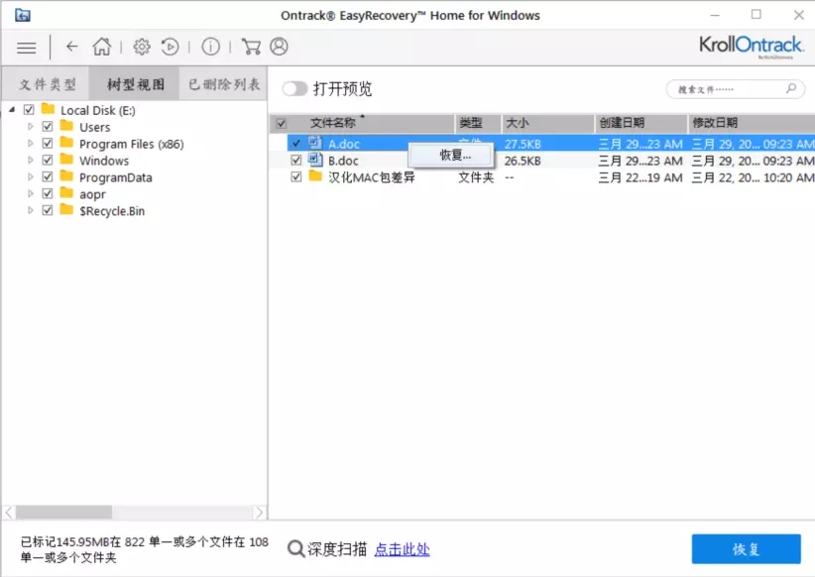Expand the aopr tree node

pos(30,193)
